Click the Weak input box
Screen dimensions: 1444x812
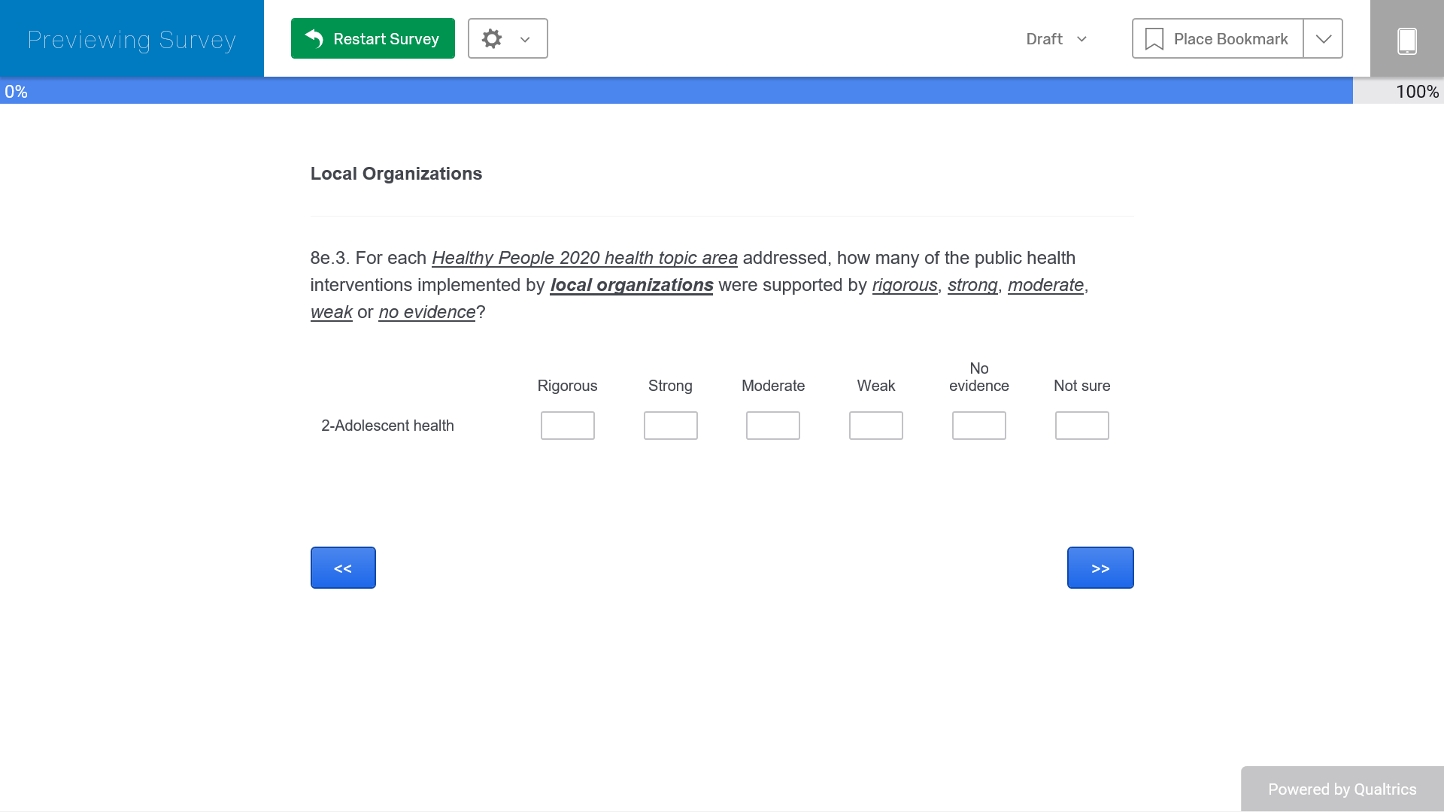pos(875,426)
